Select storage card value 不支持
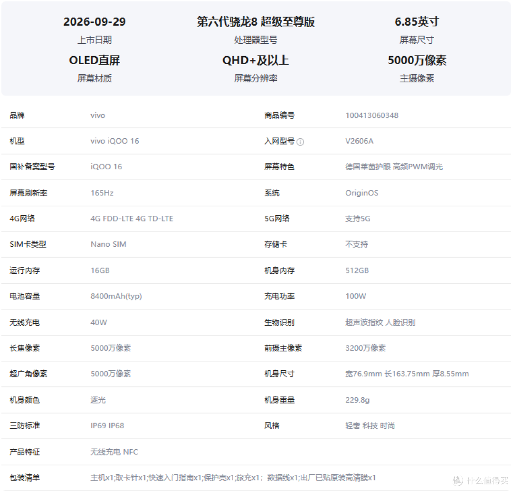 click(357, 244)
